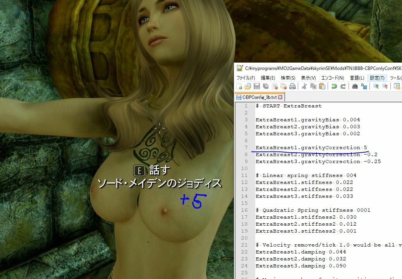Redo edit with the gray arrow icon
This screenshot has width=402, height=279.
coord(343,87)
